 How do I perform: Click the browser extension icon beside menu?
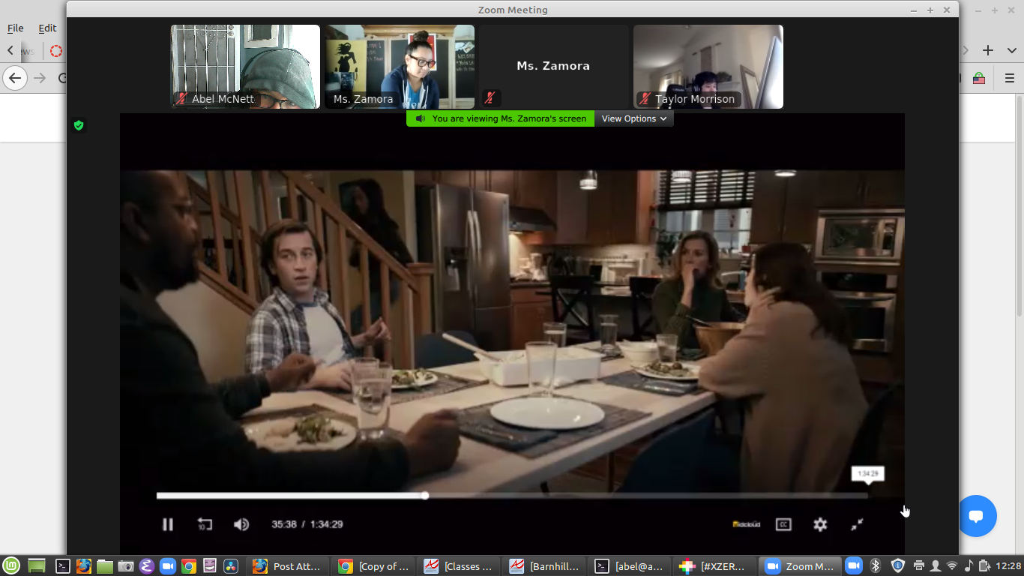pos(979,78)
